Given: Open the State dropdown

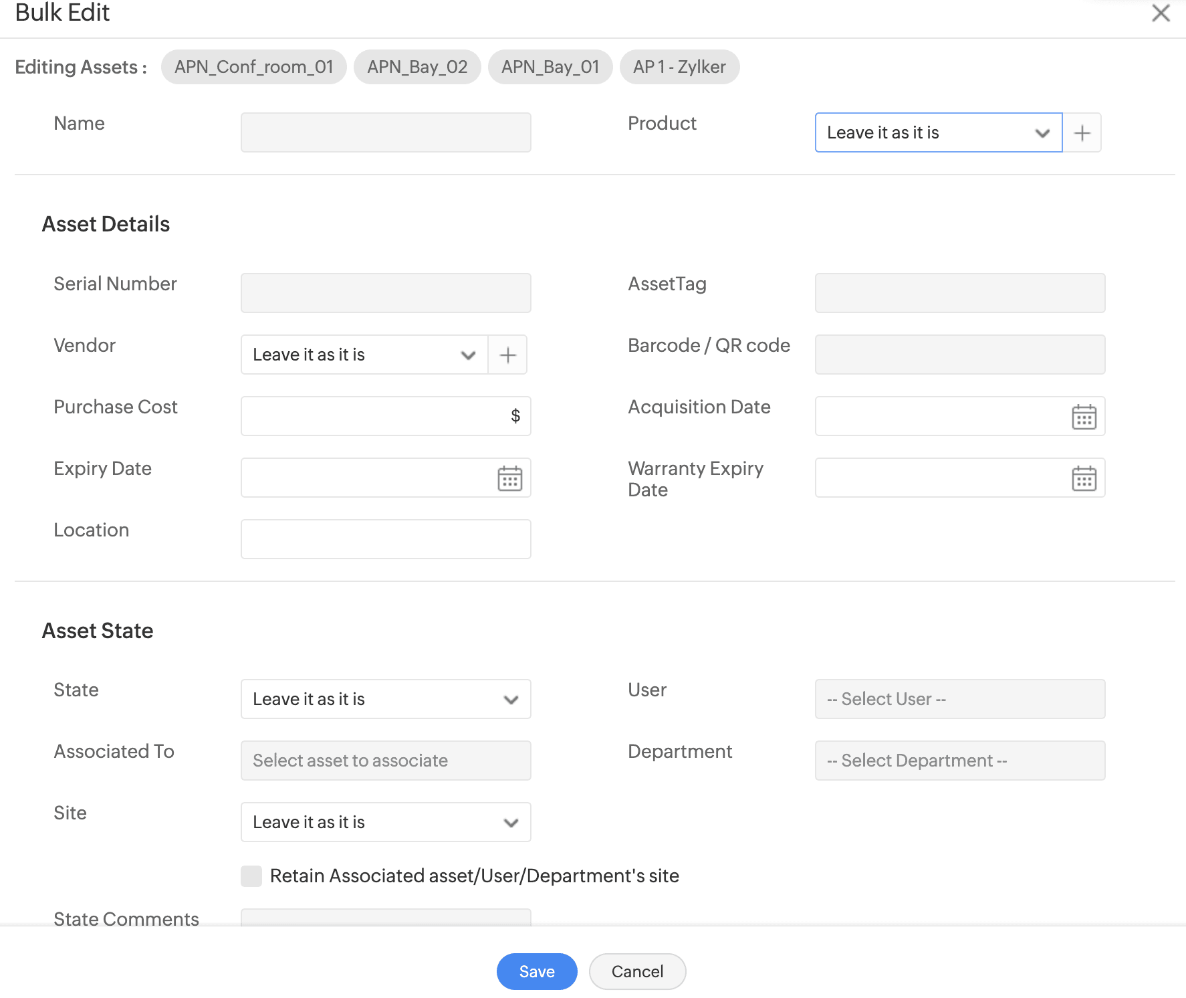Looking at the screenshot, I should click(386, 699).
